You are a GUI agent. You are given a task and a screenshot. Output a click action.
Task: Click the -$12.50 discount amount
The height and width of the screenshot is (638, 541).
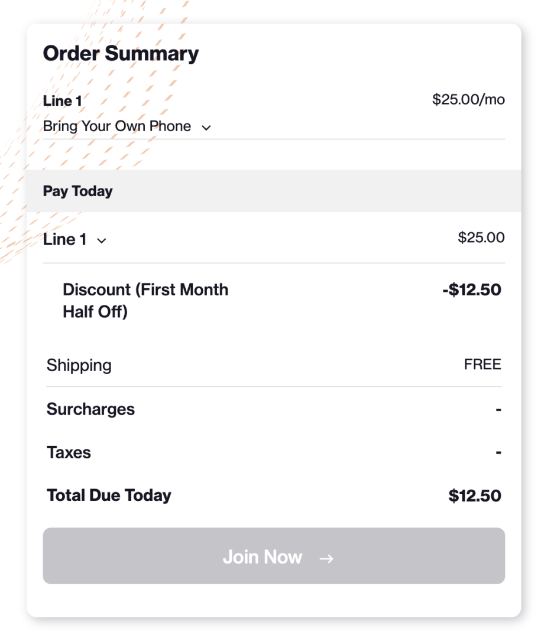(x=472, y=289)
